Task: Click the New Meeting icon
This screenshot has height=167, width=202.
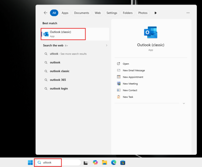Action: (118, 83)
